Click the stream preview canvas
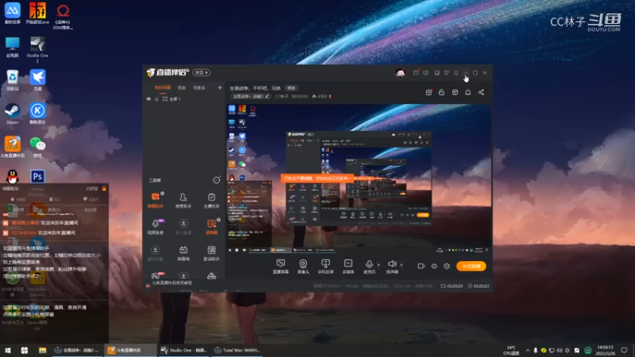The height and width of the screenshot is (357, 635). [359, 178]
